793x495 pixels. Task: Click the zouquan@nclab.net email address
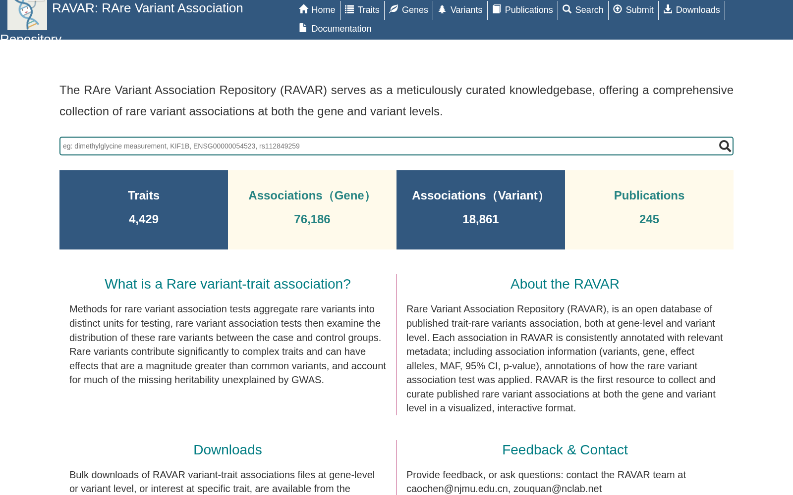(558, 489)
